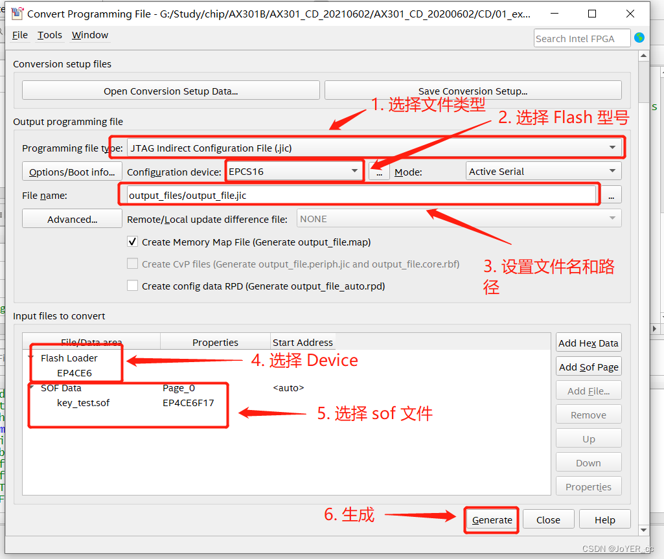Image resolution: width=664 pixels, height=559 pixels.
Task: Enable Create config data RPD option
Action: pos(132,285)
